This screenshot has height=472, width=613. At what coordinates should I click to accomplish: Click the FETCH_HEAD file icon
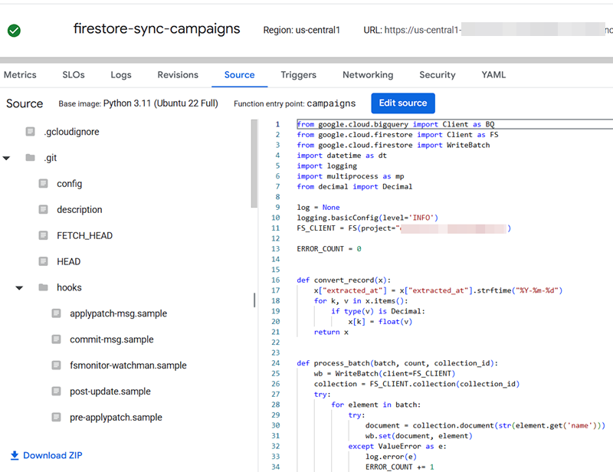43,235
